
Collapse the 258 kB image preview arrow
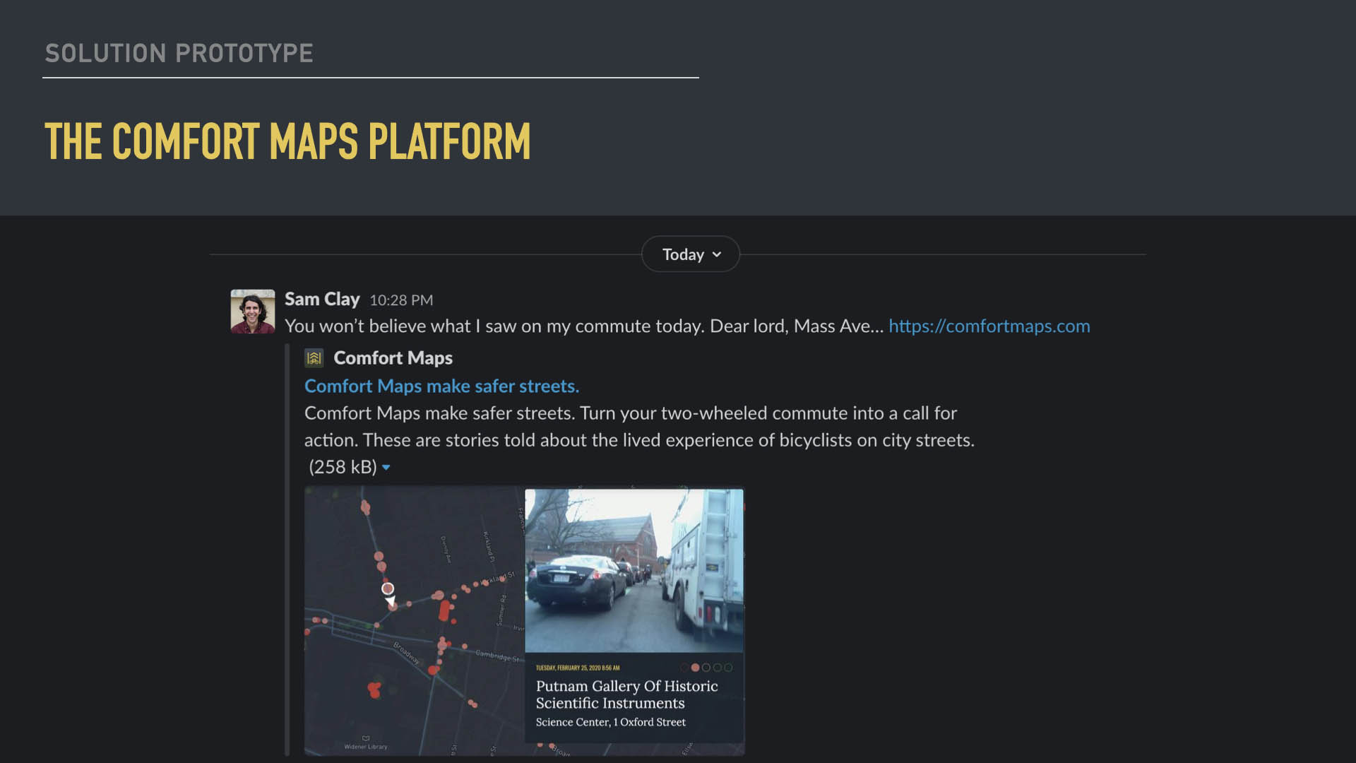point(386,468)
